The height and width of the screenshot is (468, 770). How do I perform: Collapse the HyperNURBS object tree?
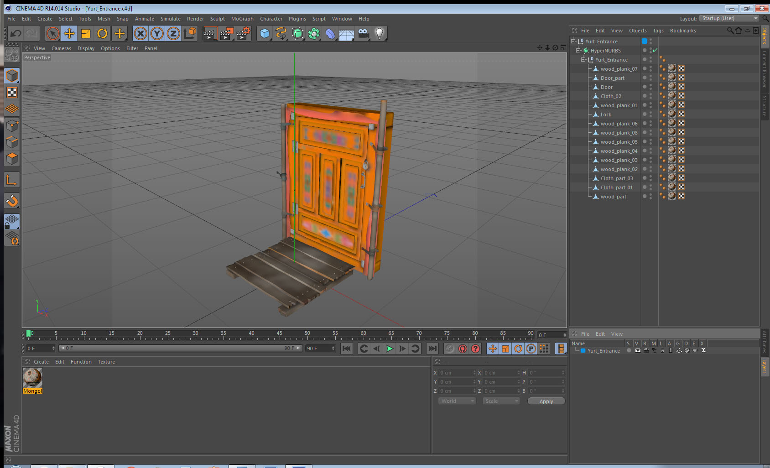click(578, 50)
